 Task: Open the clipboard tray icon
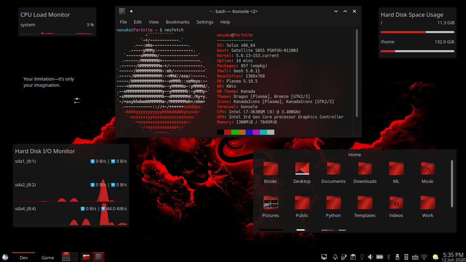353,257
